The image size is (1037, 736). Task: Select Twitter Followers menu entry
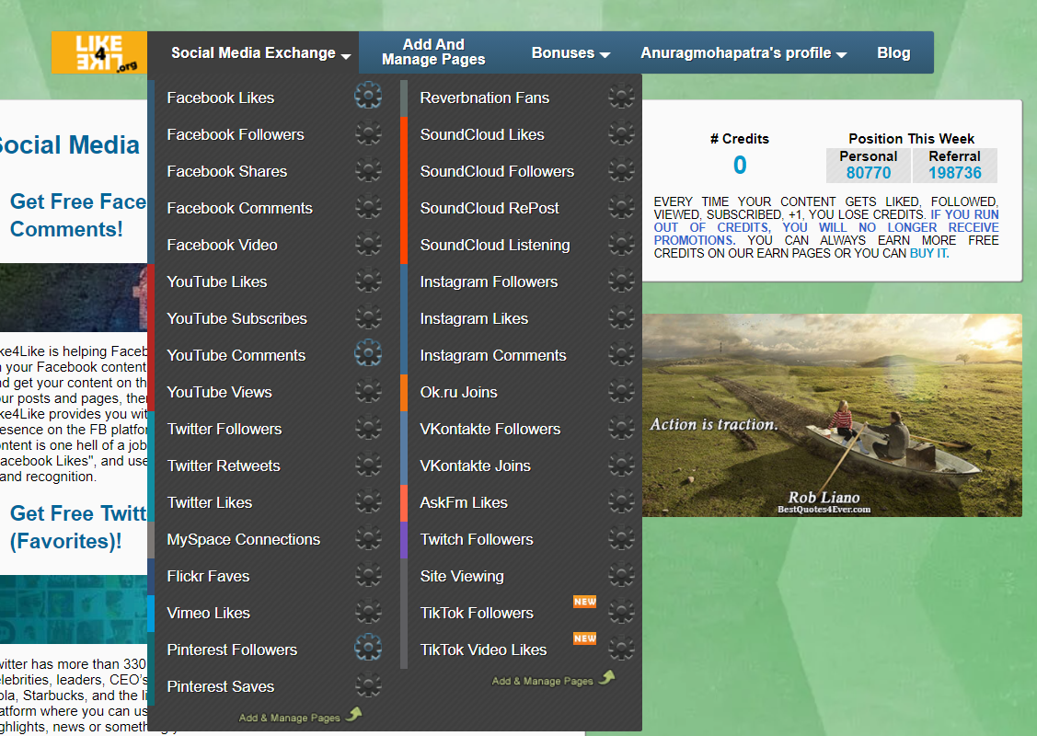pyautogui.click(x=225, y=429)
